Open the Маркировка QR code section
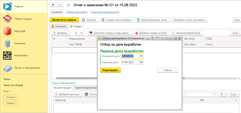This screenshot has height=113, width=241. tap(7, 55)
